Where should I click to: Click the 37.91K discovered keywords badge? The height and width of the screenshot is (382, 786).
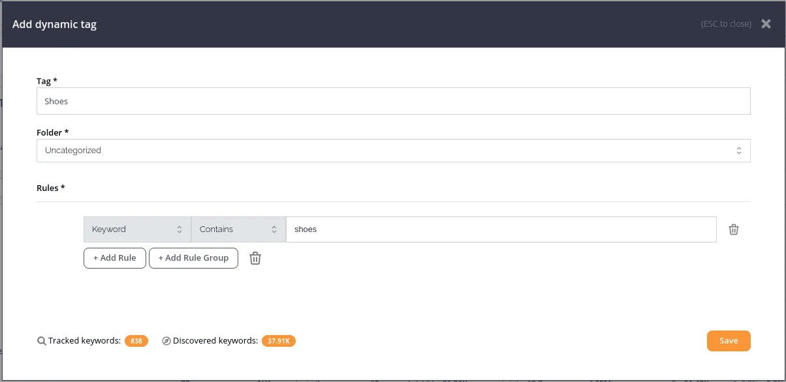click(x=279, y=341)
